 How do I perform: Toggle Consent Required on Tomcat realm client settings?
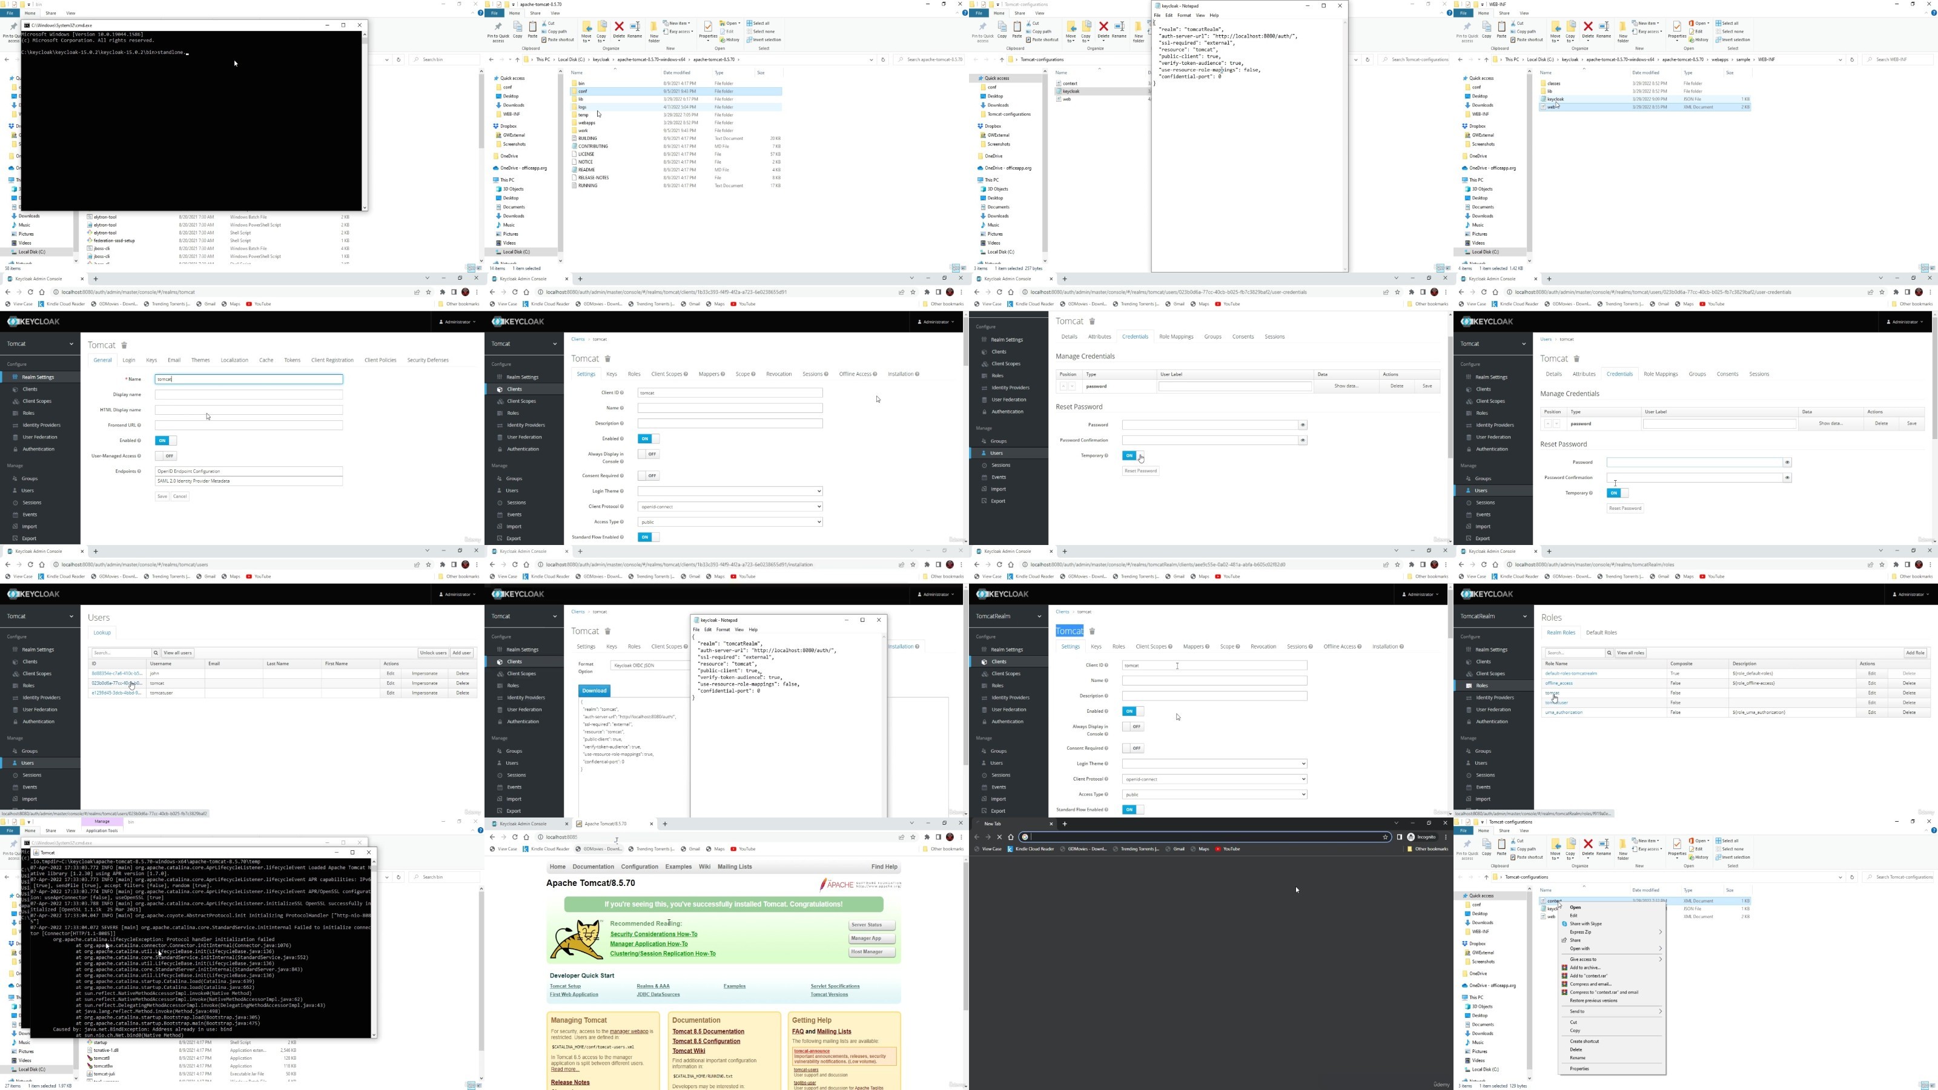(649, 476)
